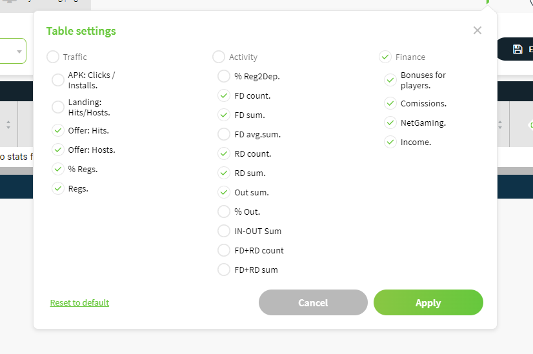
Task: Uncheck the Offer: Hits option
Action: (x=58, y=130)
